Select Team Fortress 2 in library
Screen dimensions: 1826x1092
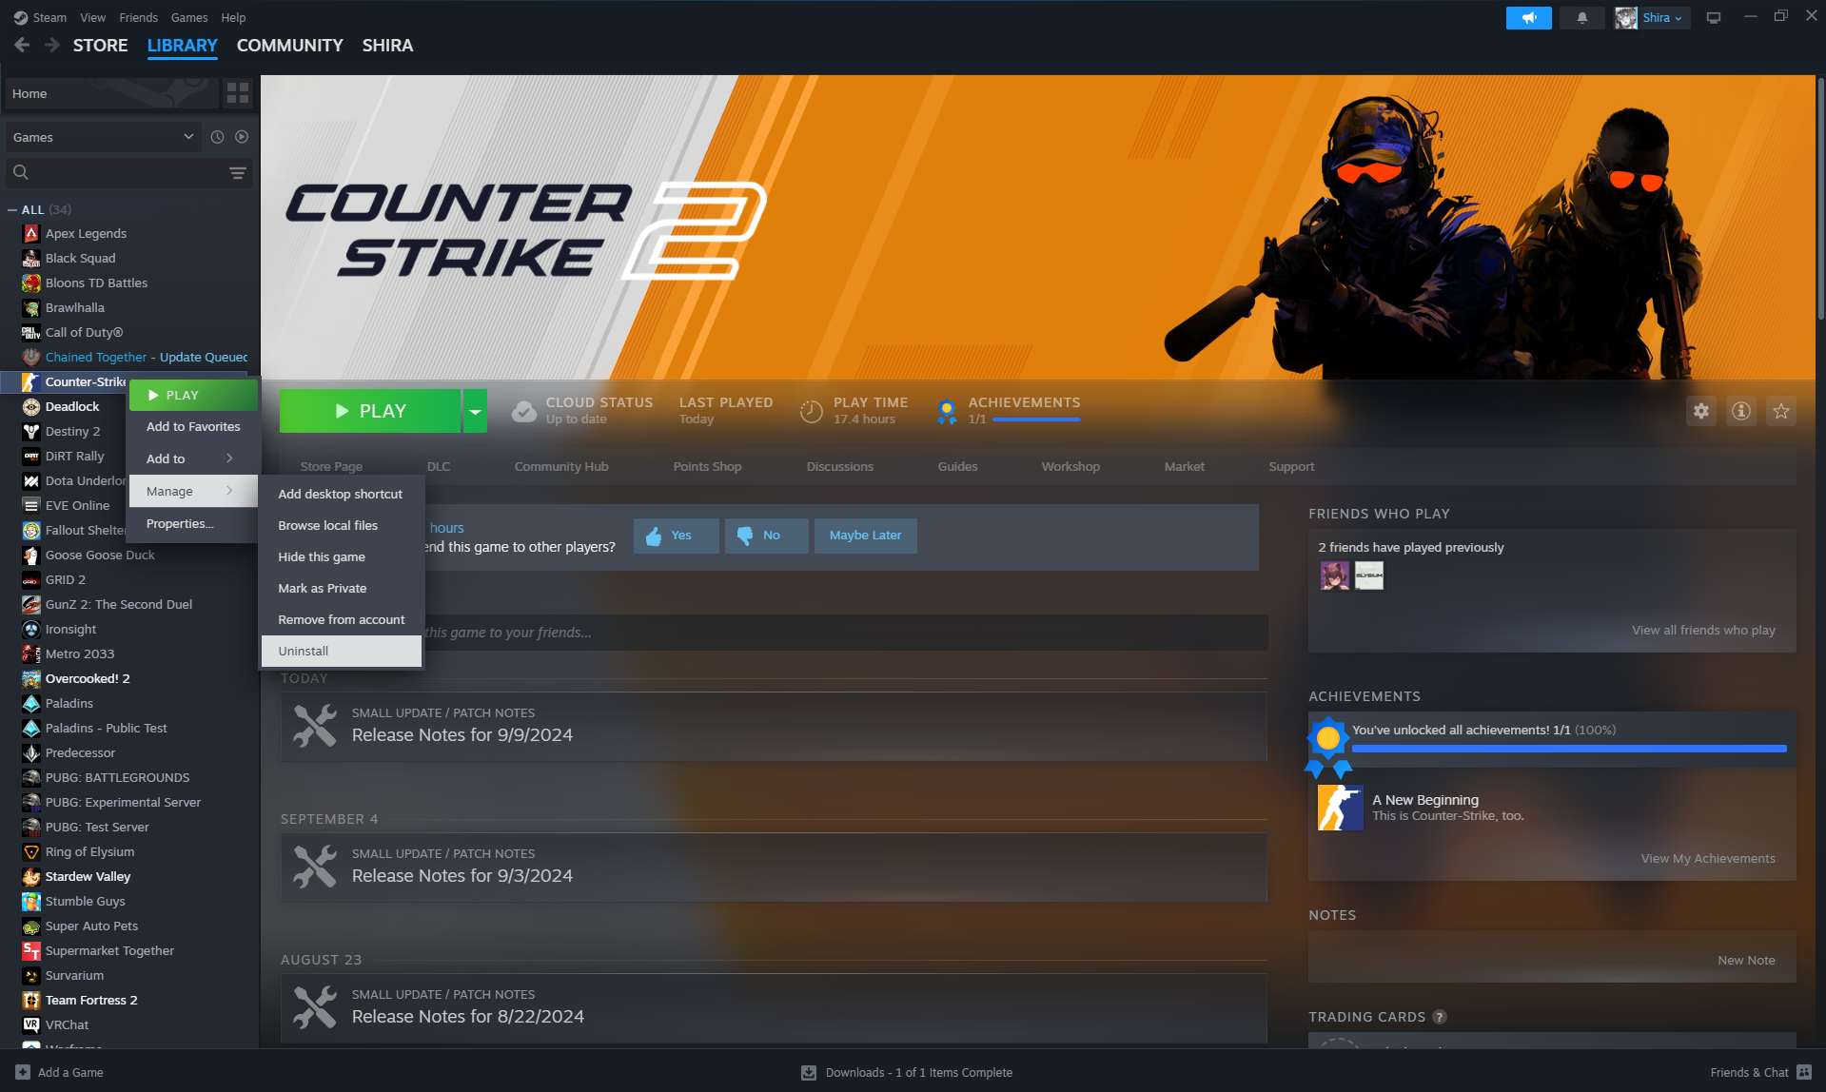(91, 1000)
